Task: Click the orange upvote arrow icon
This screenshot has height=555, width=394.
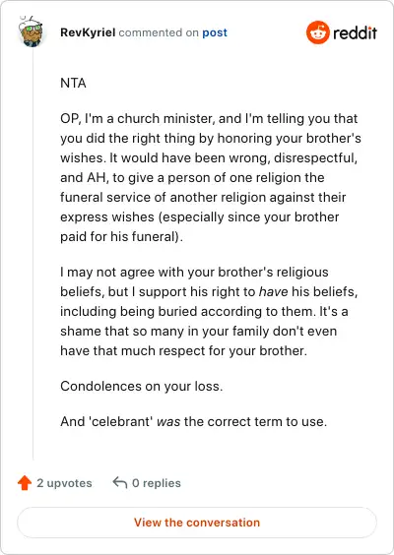Action: click(25, 483)
